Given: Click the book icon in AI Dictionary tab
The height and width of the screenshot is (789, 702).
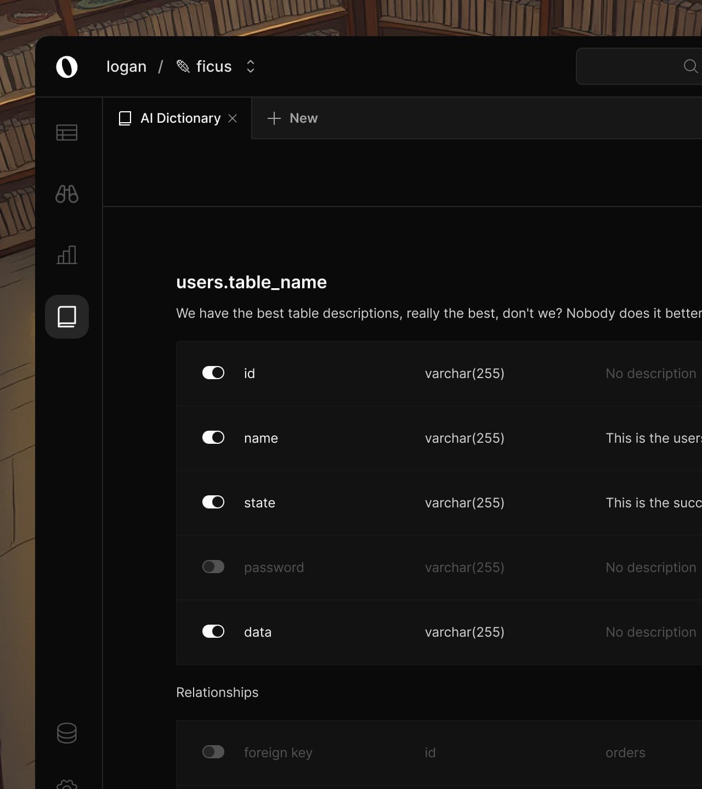Looking at the screenshot, I should click(125, 118).
